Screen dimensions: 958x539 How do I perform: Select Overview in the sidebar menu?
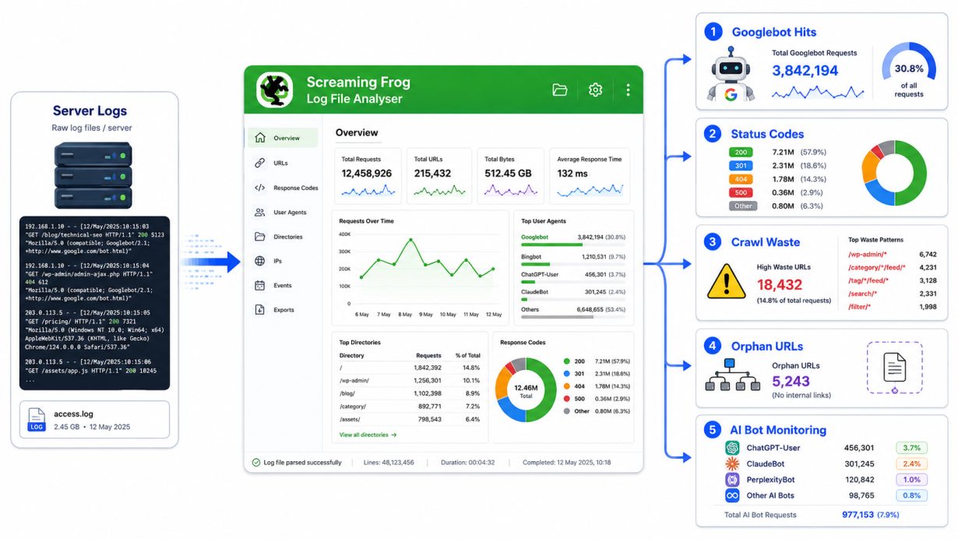(283, 138)
